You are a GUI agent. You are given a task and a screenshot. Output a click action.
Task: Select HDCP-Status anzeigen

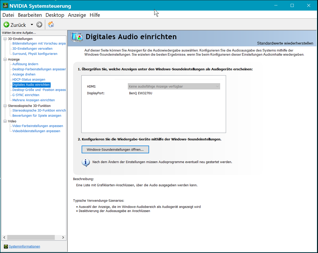(x=29, y=80)
